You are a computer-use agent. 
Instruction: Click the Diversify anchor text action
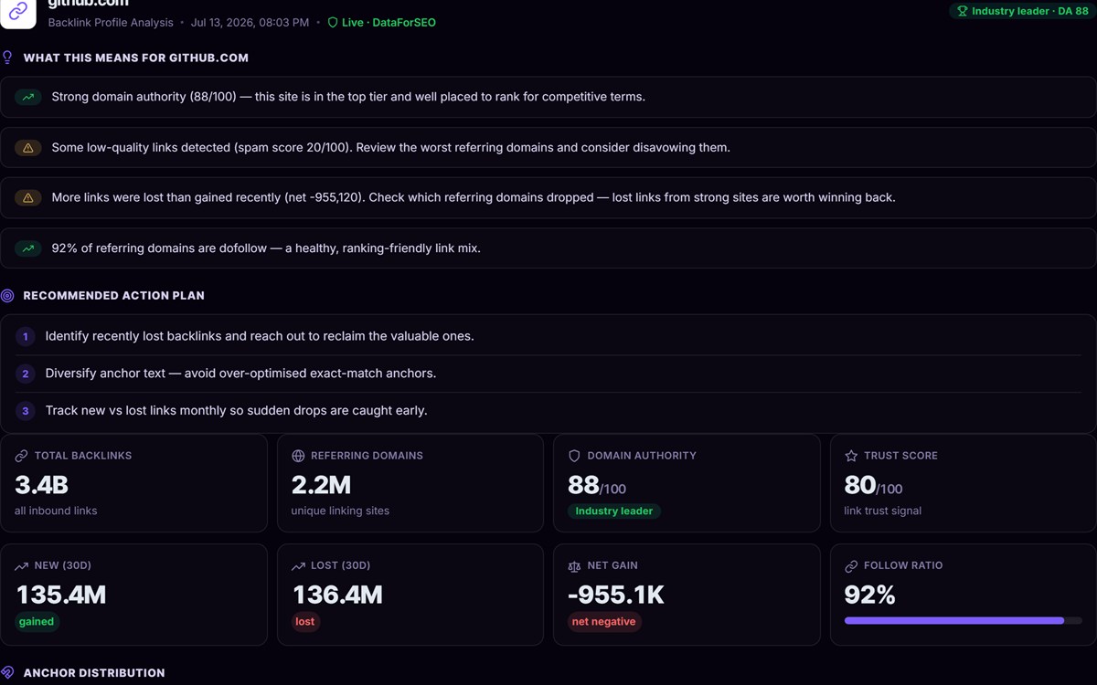[x=240, y=374]
